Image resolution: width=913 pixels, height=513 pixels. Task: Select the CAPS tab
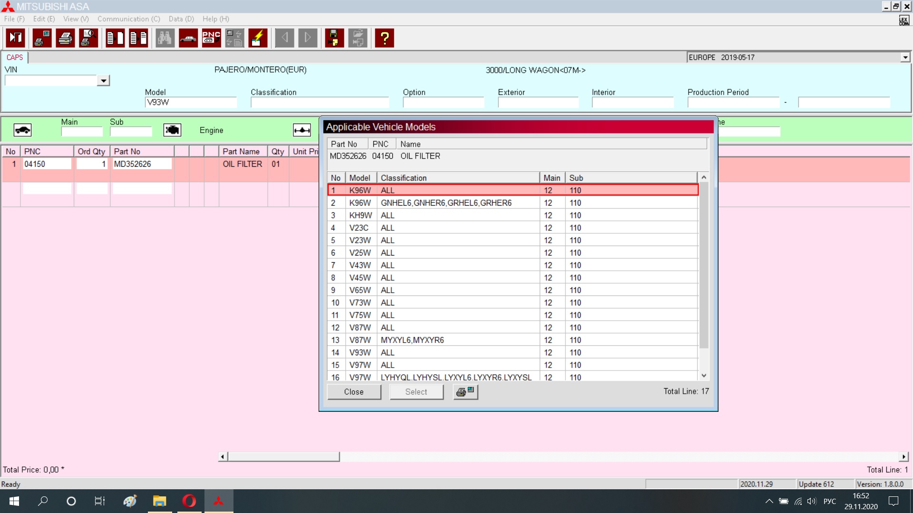click(x=15, y=57)
